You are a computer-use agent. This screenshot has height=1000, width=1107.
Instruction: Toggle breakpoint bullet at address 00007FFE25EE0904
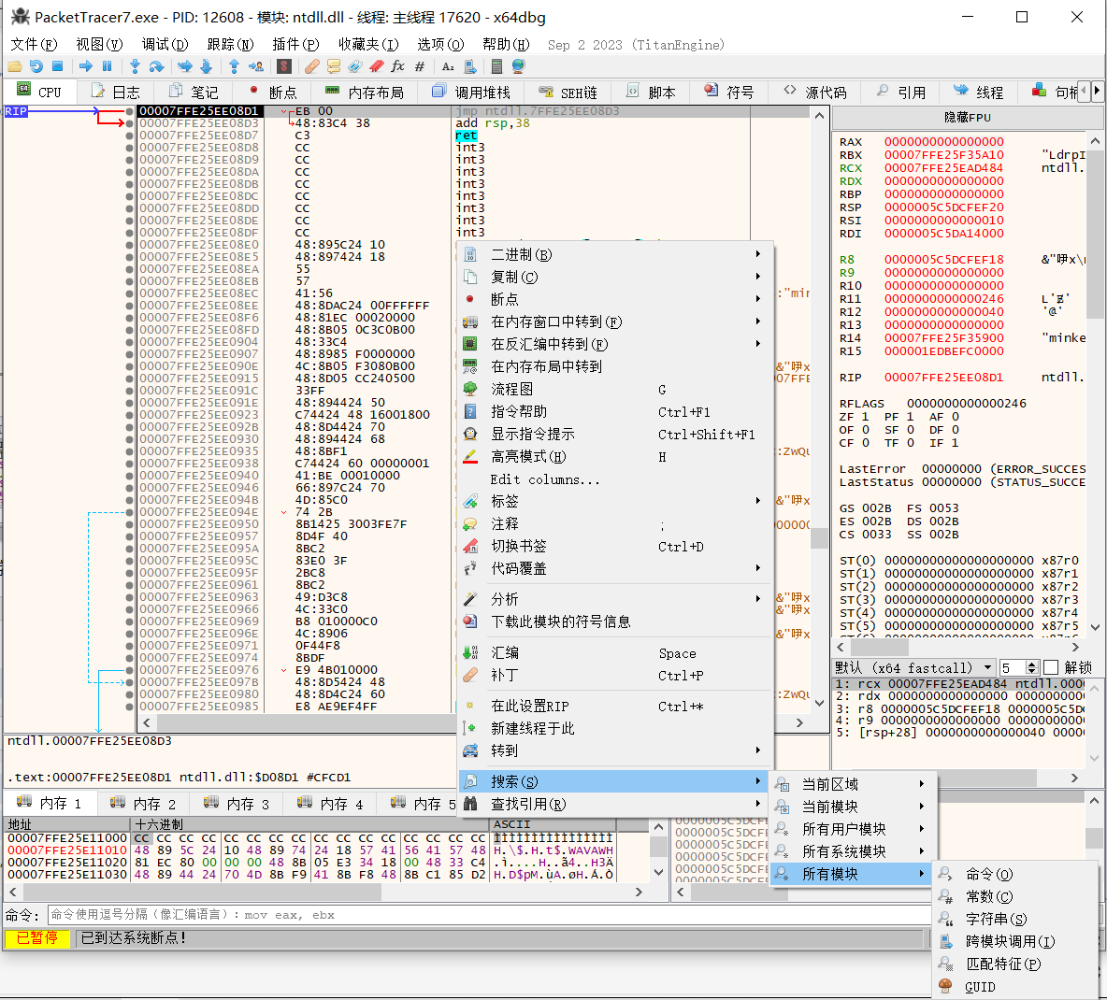coord(129,341)
